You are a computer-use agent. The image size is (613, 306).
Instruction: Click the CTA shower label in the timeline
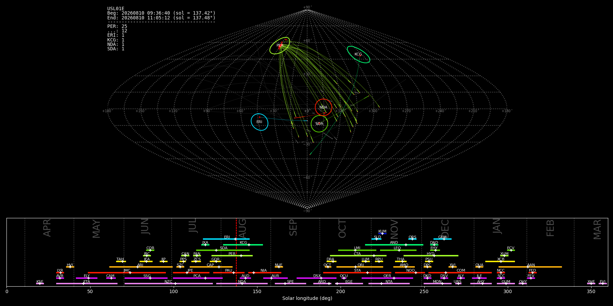click(x=357, y=254)
